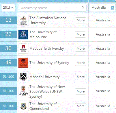Show More for University of Sydney

pyautogui.click(x=81, y=63)
